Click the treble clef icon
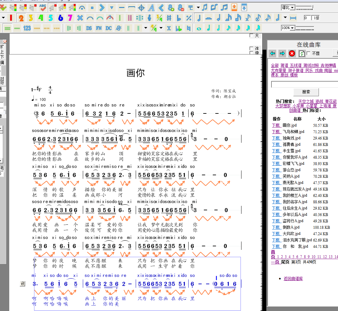Screen dimensions: 338x311 (x=149, y=18)
